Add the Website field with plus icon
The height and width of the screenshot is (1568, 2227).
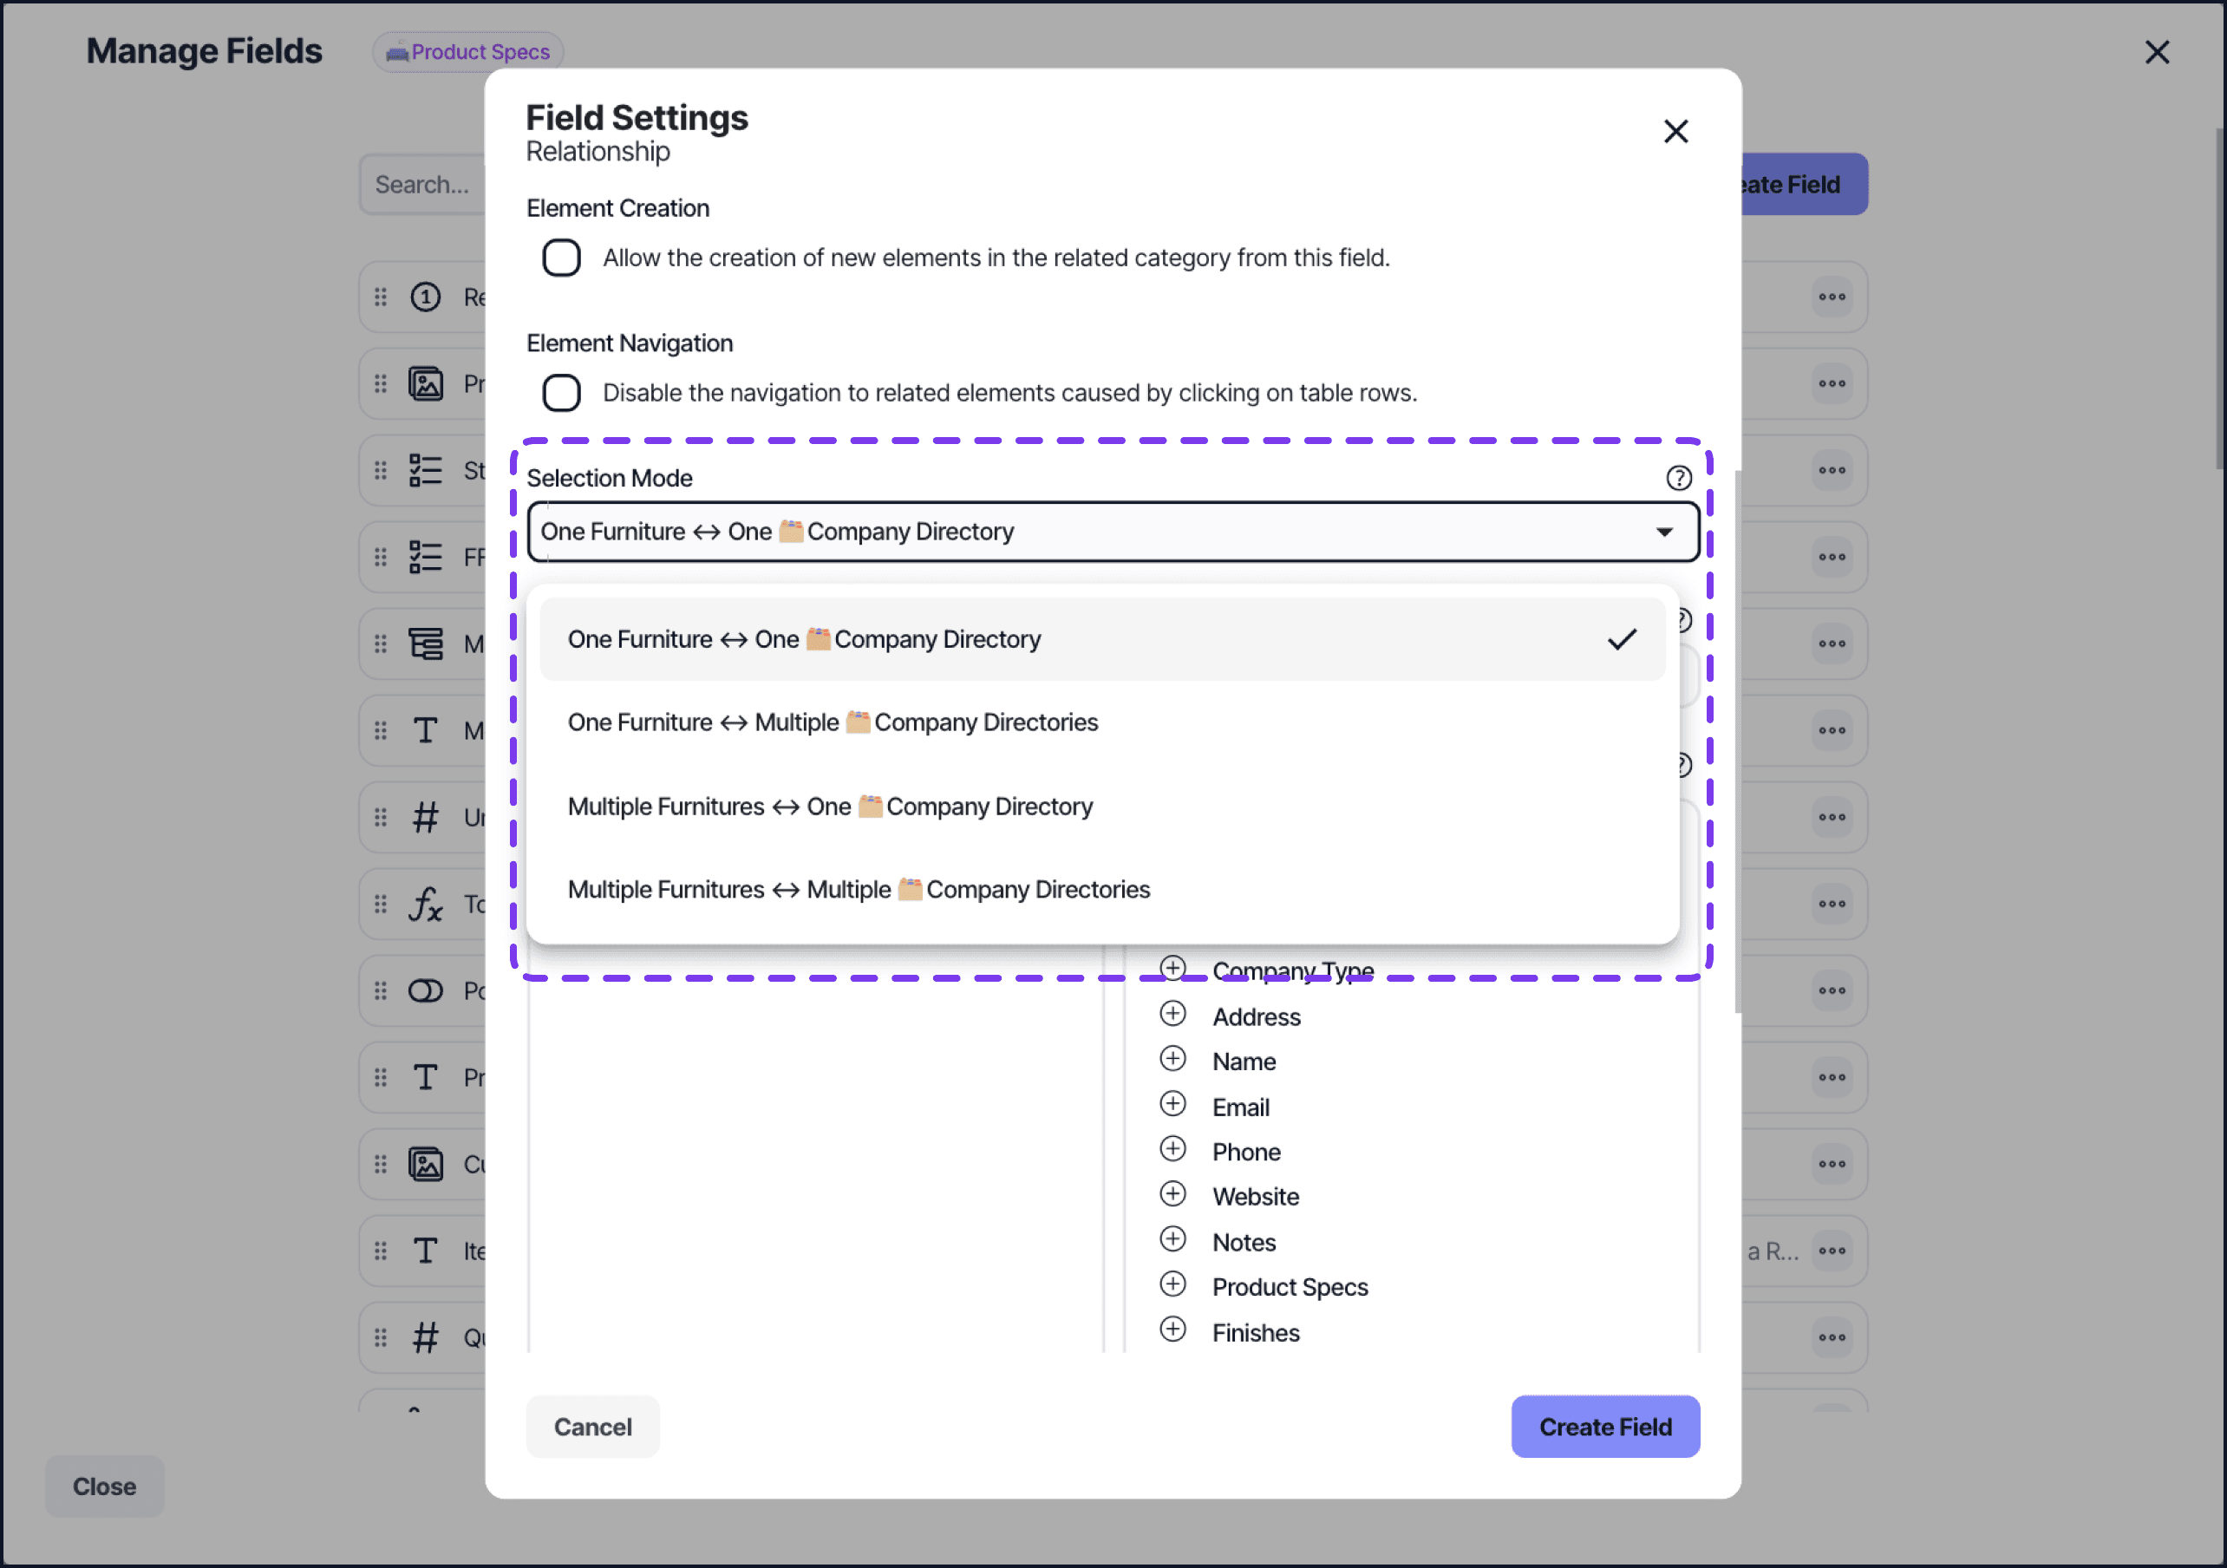[1172, 1194]
